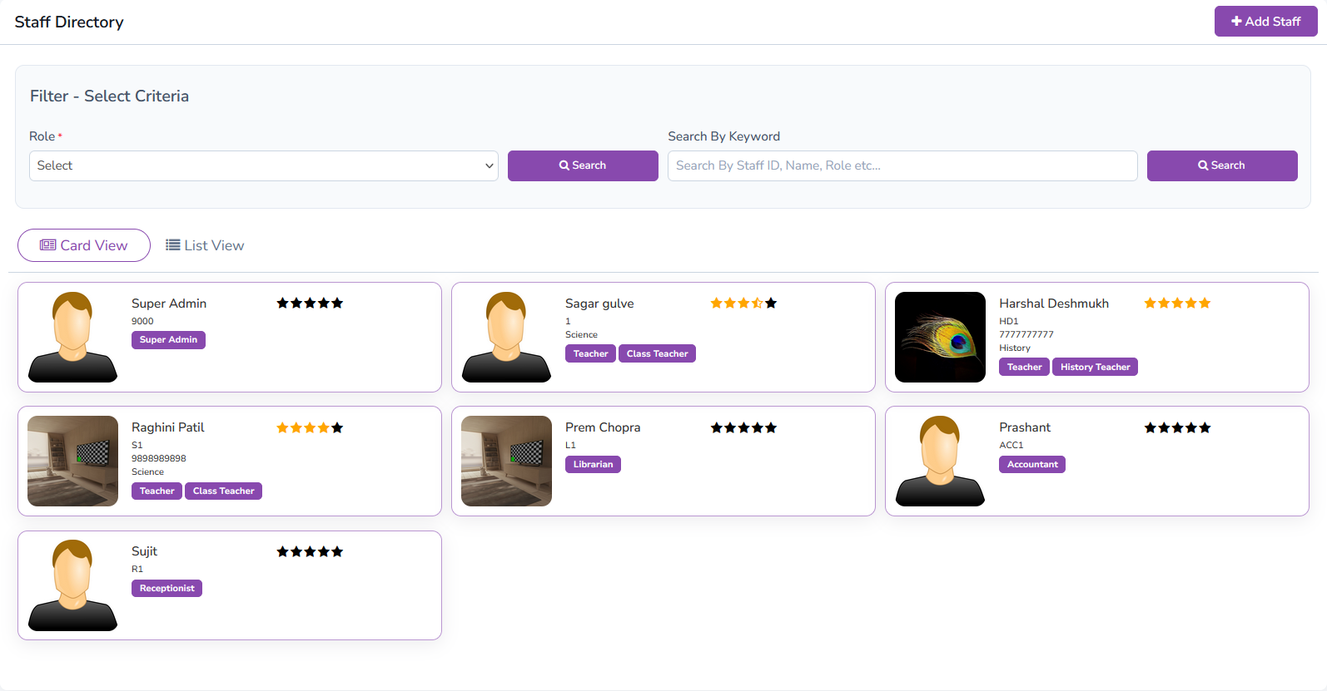1327x691 pixels.
Task: Click Sagar gulve's star rating
Action: pyautogui.click(x=743, y=304)
